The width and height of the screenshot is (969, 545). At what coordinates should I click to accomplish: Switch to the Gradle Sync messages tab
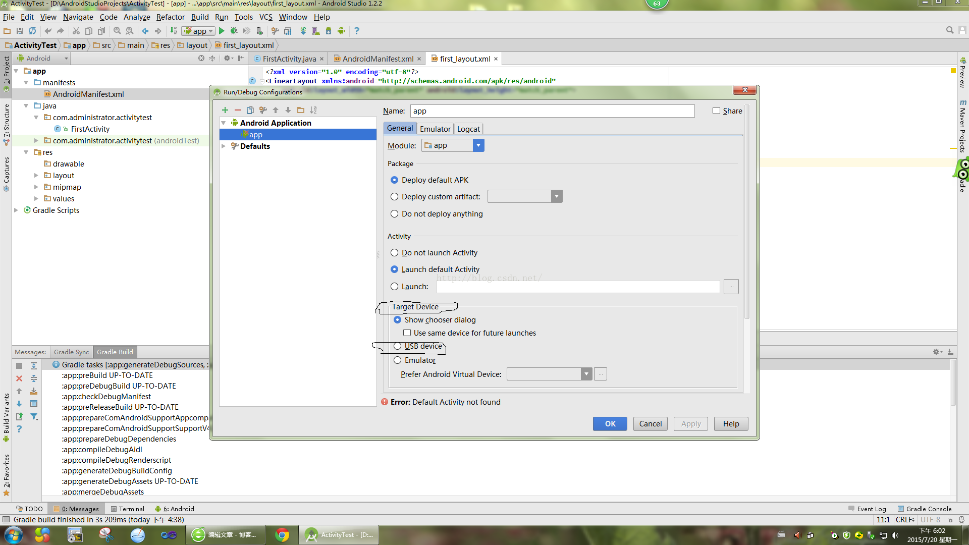[x=71, y=352]
